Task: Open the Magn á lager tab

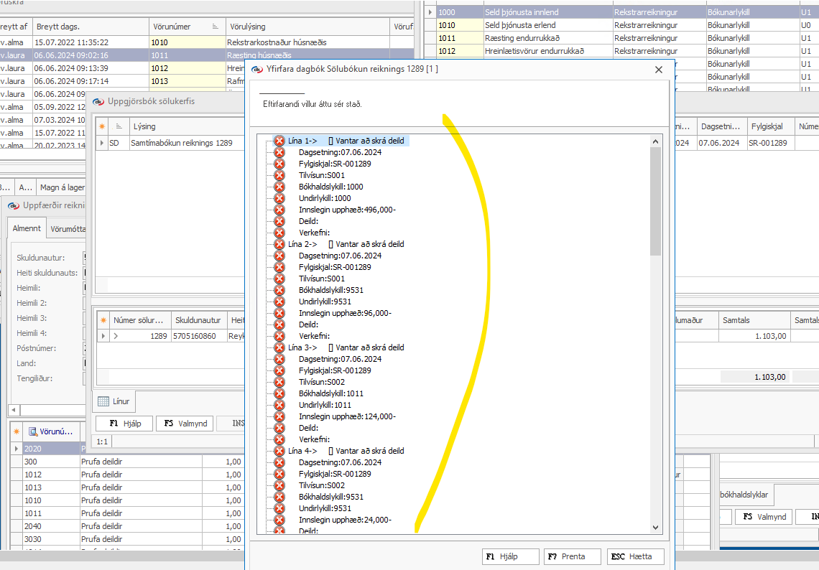Action: (63, 187)
